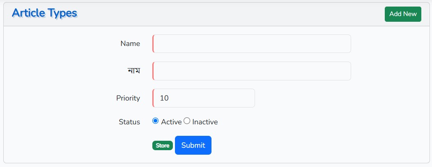Click the Article Types heading
This screenshot has width=432, height=167.
[x=44, y=13]
